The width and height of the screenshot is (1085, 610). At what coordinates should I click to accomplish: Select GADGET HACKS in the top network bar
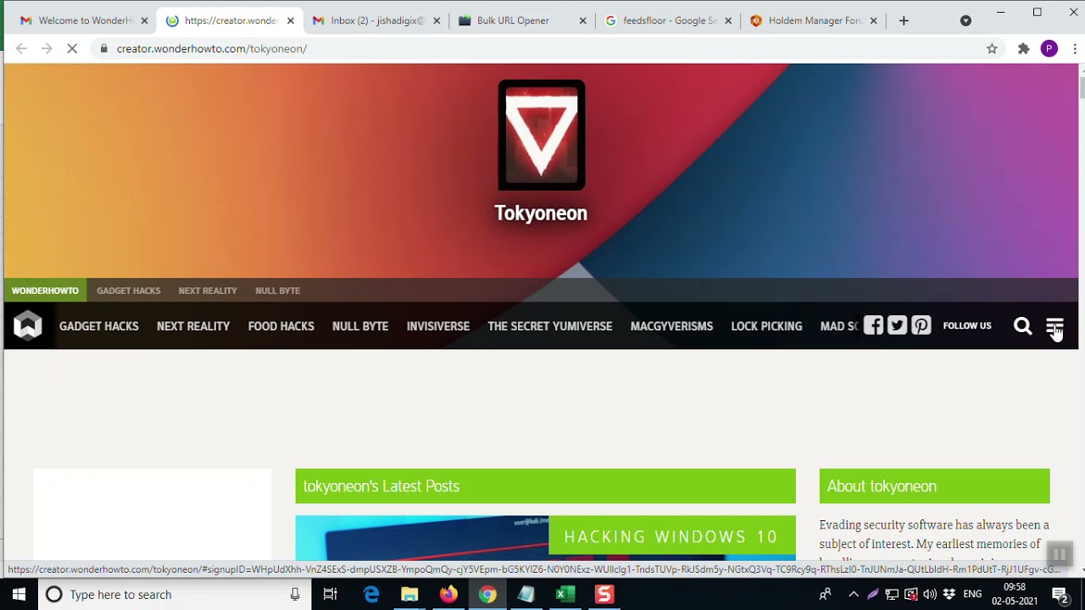click(128, 291)
